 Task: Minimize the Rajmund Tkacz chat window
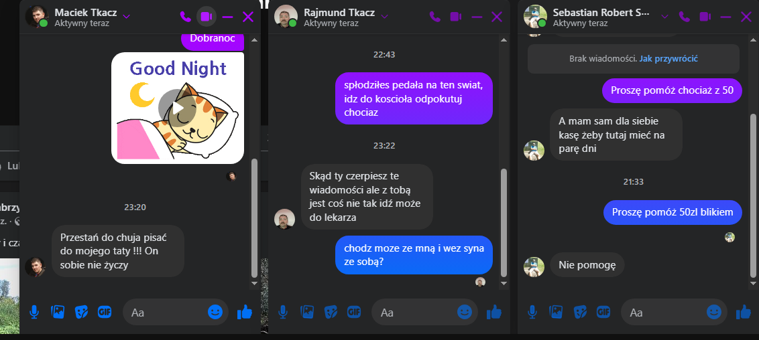tap(477, 17)
